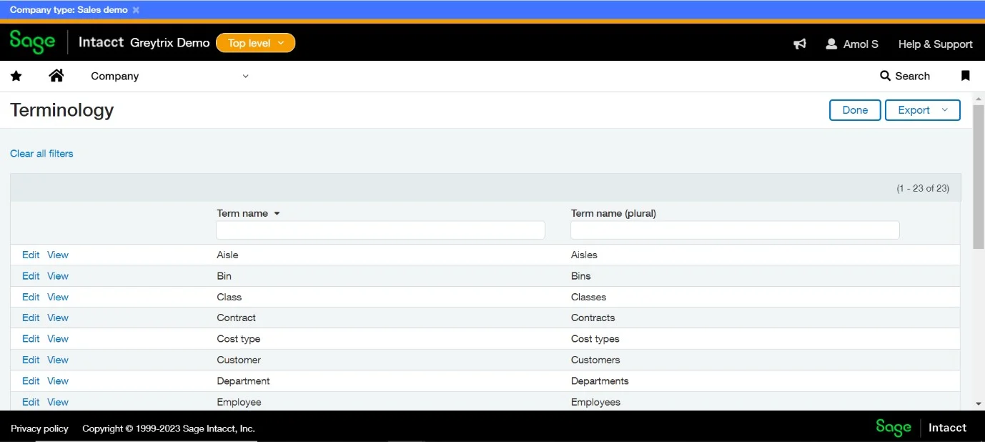Screen dimensions: 985x442
Task: Click the Departments plural cell
Action: pyautogui.click(x=600, y=380)
